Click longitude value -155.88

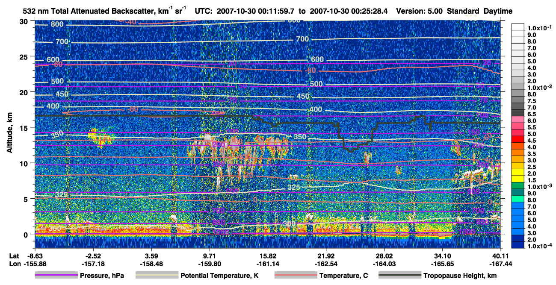tap(35, 264)
